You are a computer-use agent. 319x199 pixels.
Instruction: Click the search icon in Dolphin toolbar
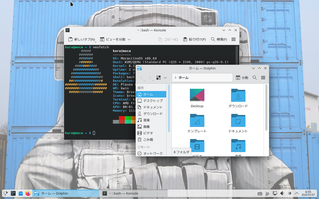255,78
